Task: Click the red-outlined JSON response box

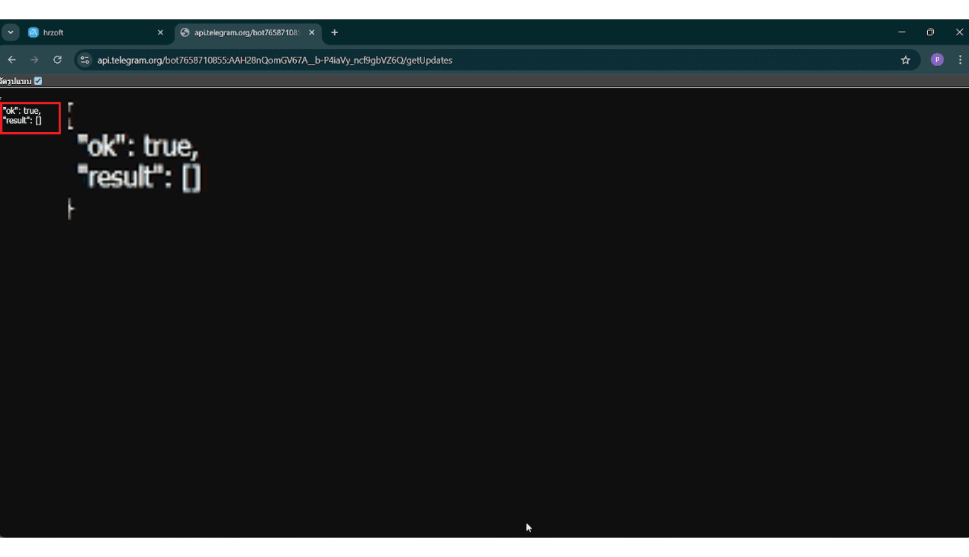Action: pyautogui.click(x=30, y=117)
